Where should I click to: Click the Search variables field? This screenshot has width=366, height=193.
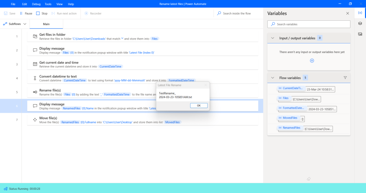pos(309,24)
